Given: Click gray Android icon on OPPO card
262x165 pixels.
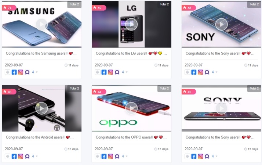Looking at the screenshot, I should click(x=97, y=156).
